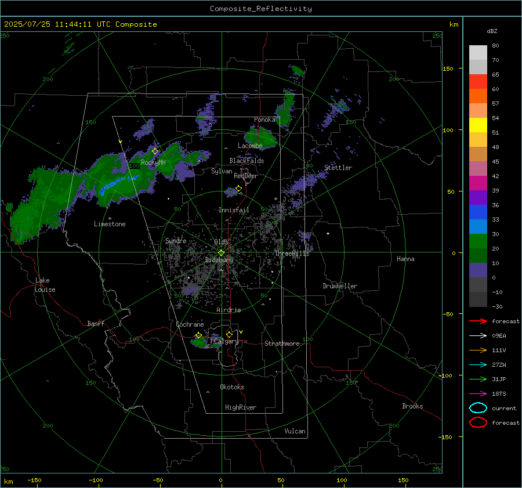Select the orange 111V arrow legend icon
522x488 pixels.
point(478,350)
